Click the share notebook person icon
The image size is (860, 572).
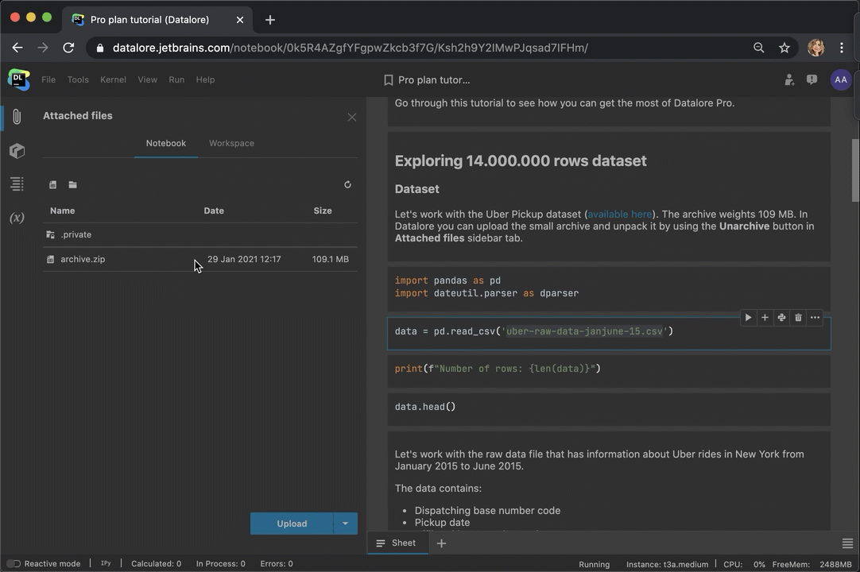[x=789, y=80]
